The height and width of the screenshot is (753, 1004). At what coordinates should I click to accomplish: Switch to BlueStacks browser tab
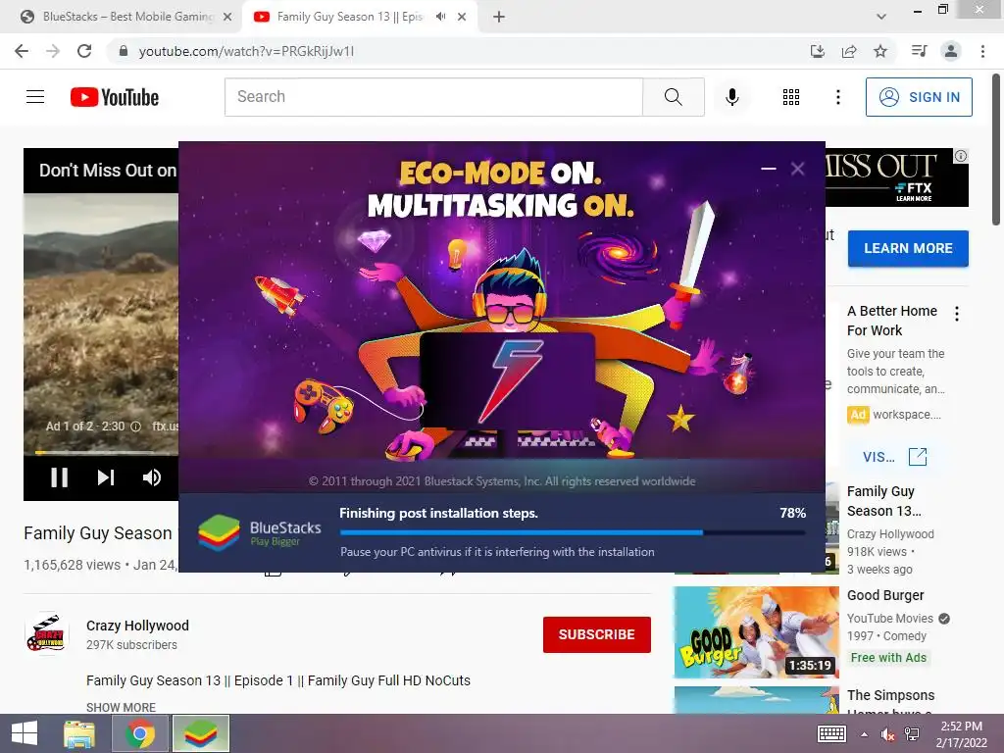126,17
